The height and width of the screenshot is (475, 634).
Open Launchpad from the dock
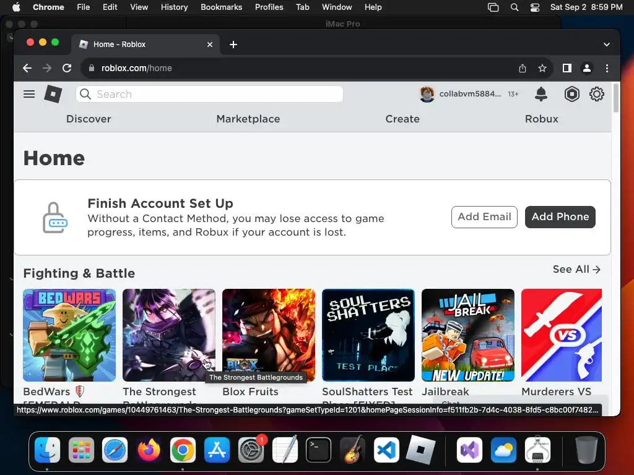click(81, 450)
